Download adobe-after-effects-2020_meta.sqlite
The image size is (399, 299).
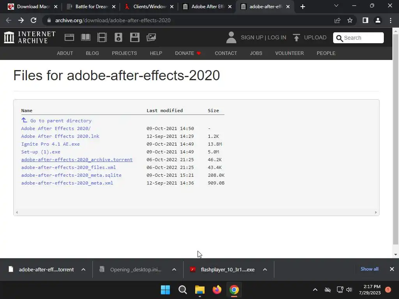pyautogui.click(x=71, y=175)
